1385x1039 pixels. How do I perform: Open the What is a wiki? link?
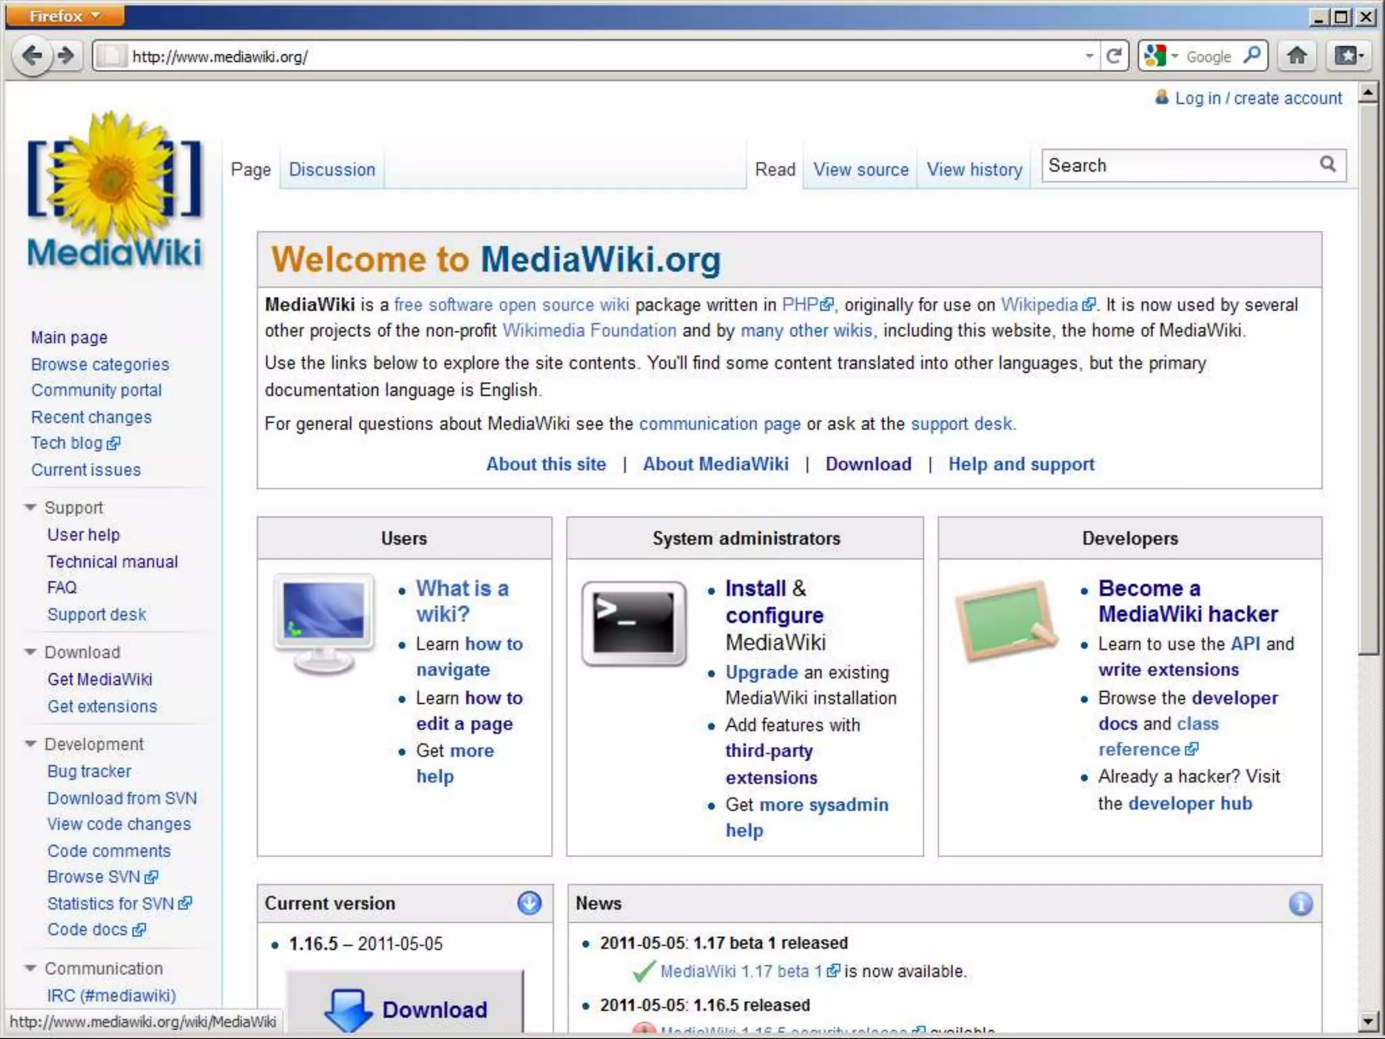click(463, 601)
